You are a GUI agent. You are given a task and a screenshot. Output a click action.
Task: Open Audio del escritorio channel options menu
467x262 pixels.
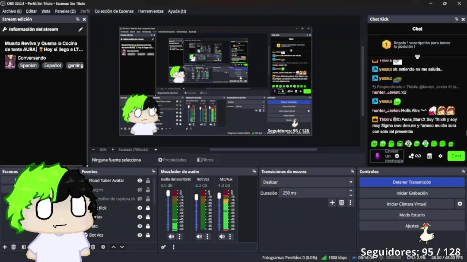(x=179, y=237)
